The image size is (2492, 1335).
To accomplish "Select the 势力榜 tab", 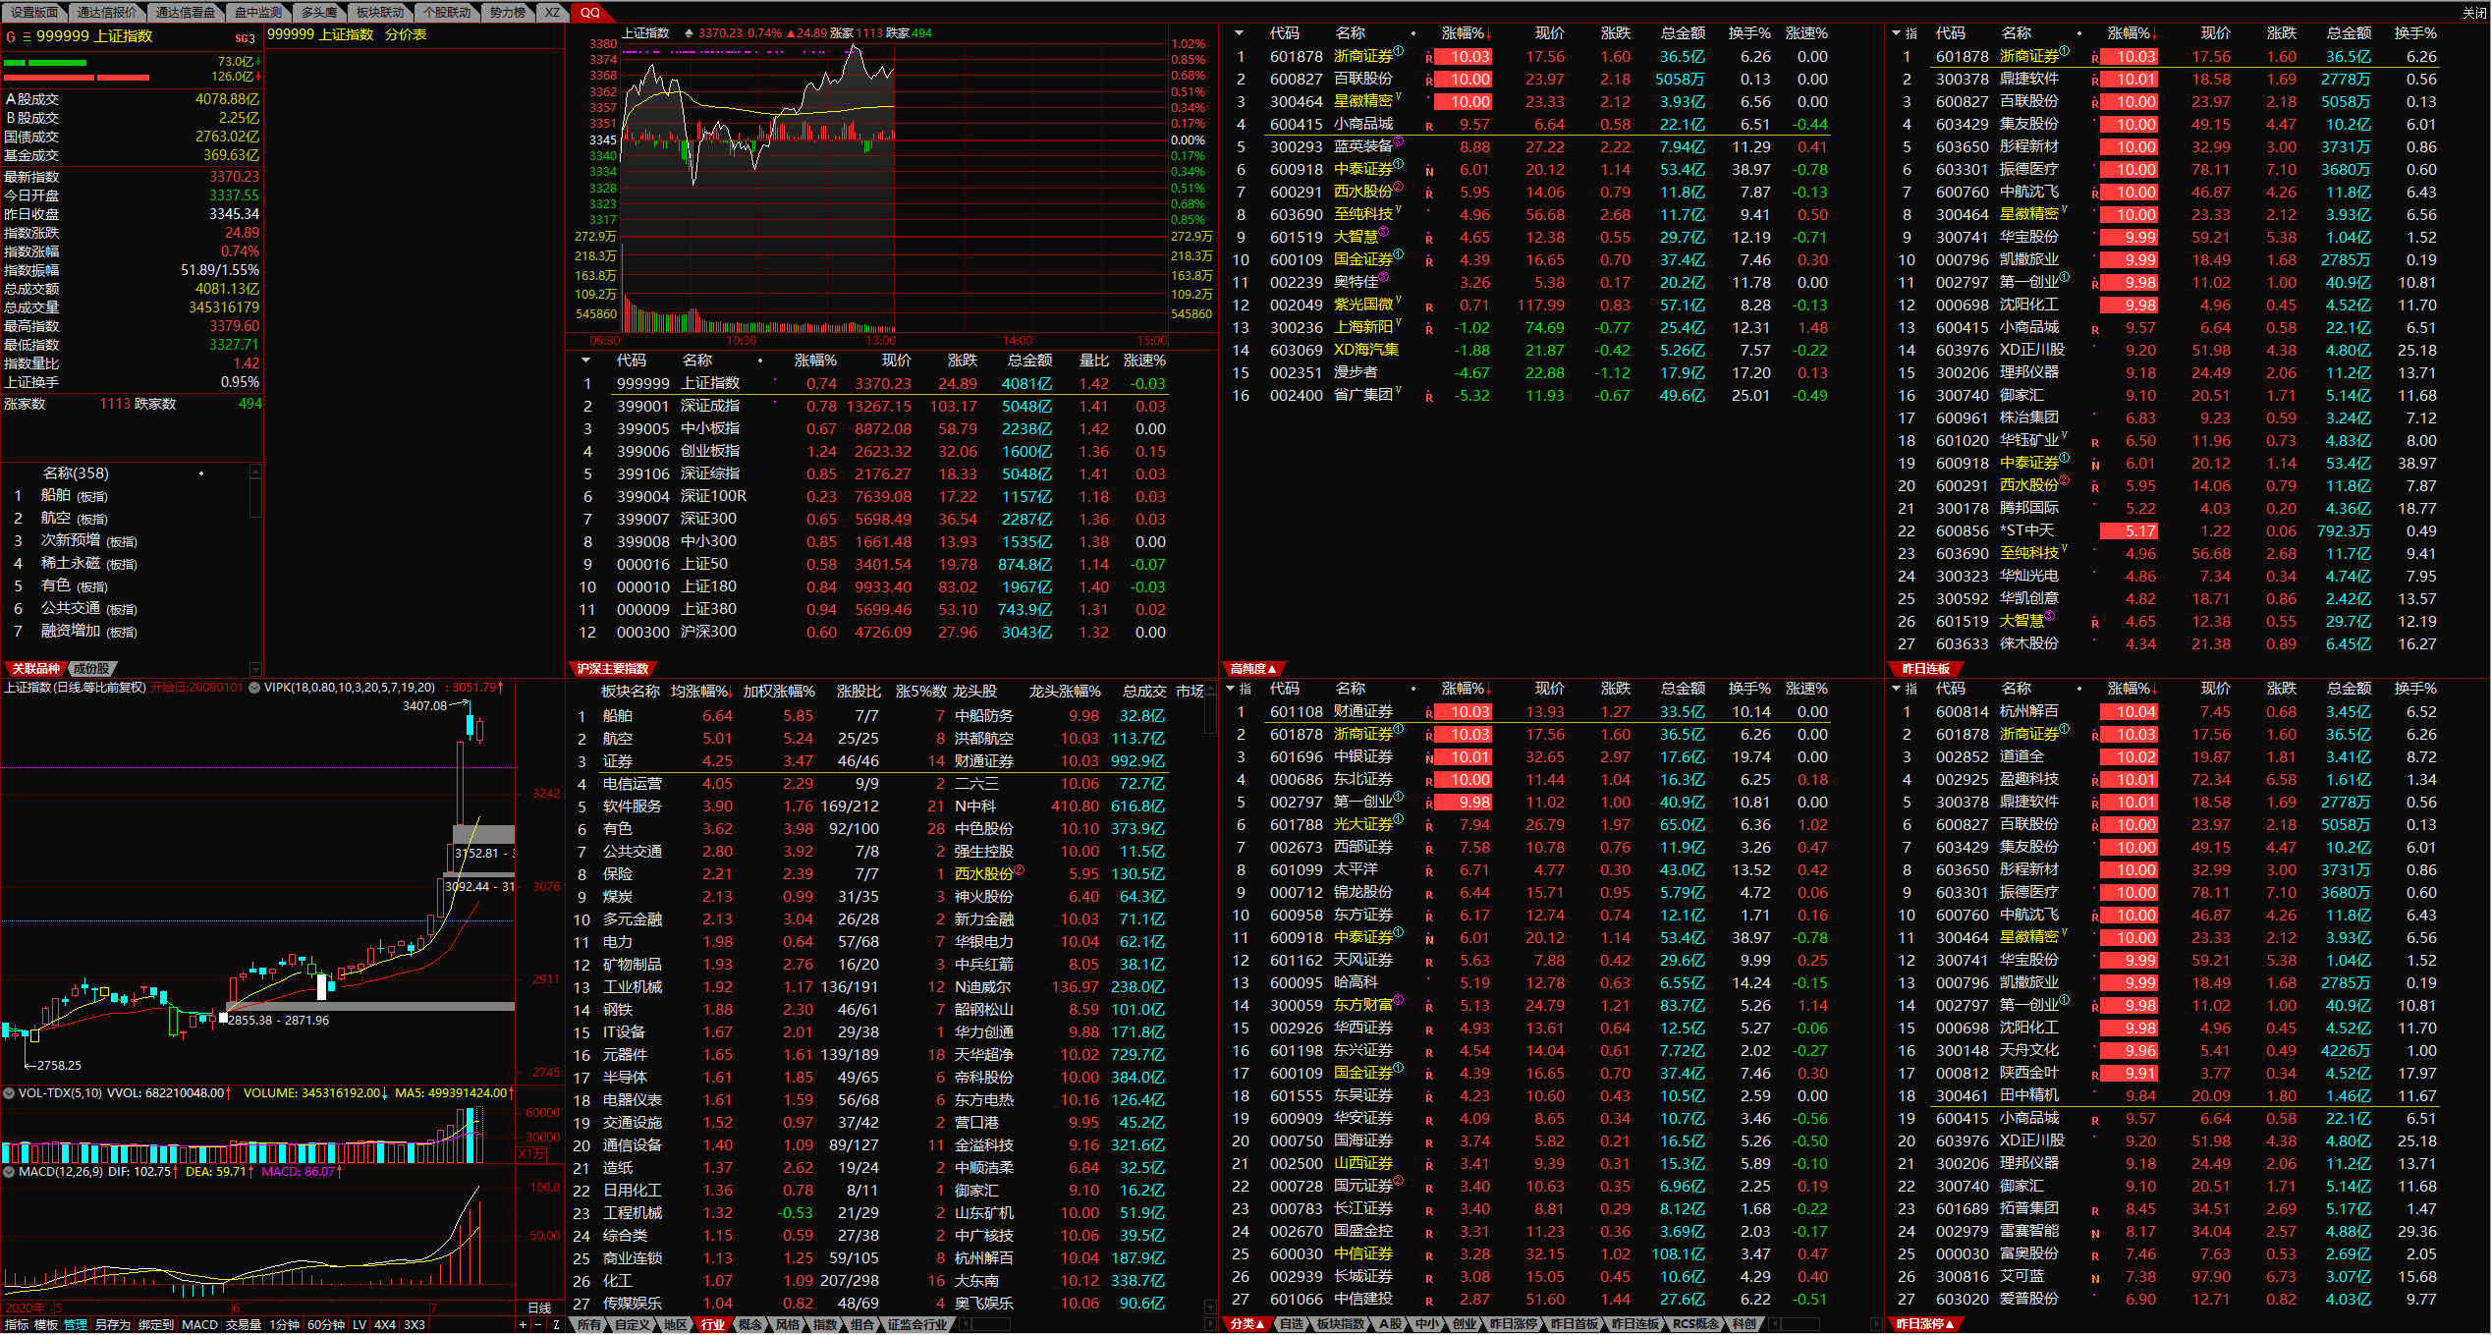I will click(508, 12).
